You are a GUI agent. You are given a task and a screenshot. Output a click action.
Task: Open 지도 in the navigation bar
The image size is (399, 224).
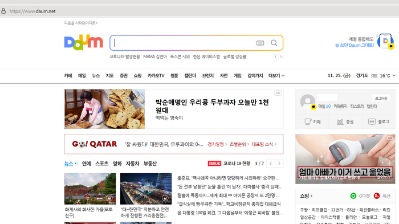click(x=109, y=76)
